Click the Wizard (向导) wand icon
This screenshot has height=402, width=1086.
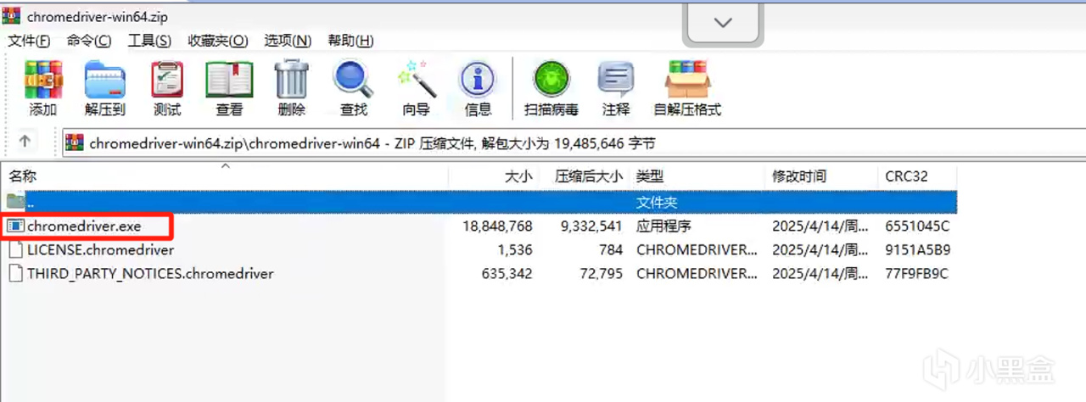tap(416, 80)
